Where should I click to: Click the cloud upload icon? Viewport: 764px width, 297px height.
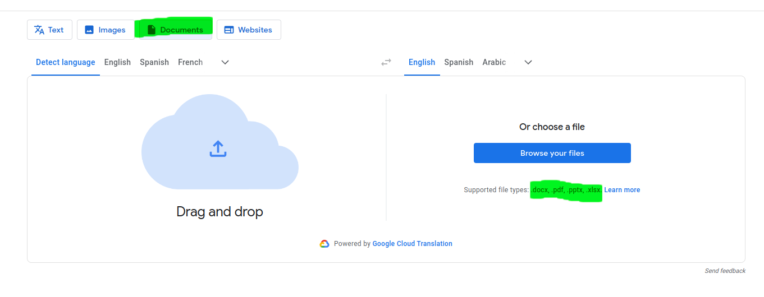coord(218,149)
